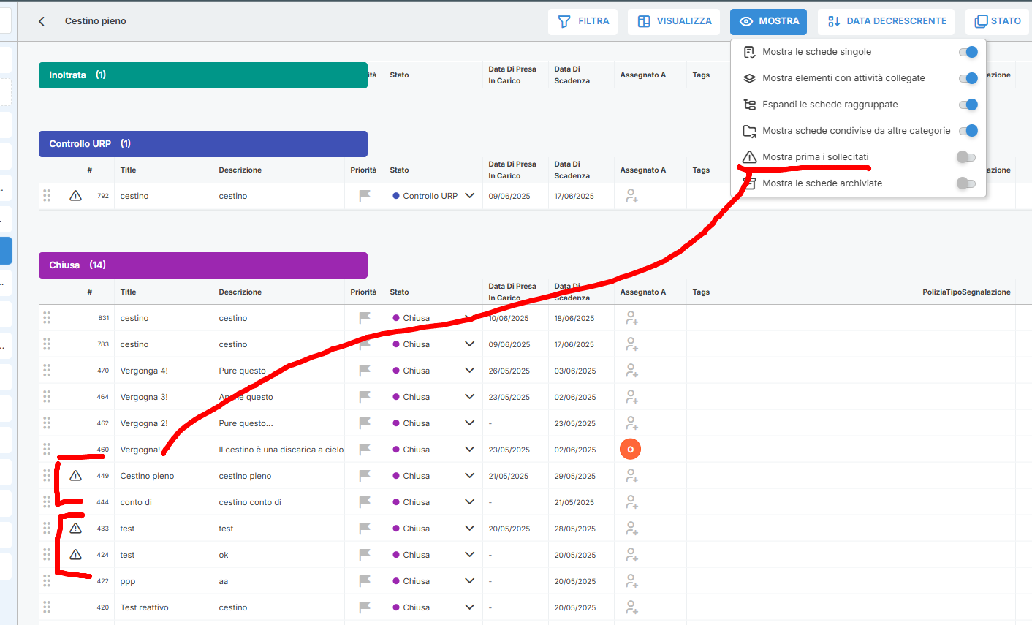Click the priority flag for row 433
The width and height of the screenshot is (1032, 625).
tap(365, 529)
